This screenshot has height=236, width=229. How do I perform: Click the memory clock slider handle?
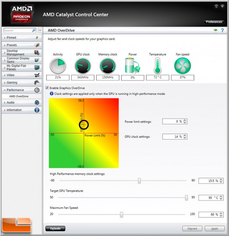pos(139,181)
